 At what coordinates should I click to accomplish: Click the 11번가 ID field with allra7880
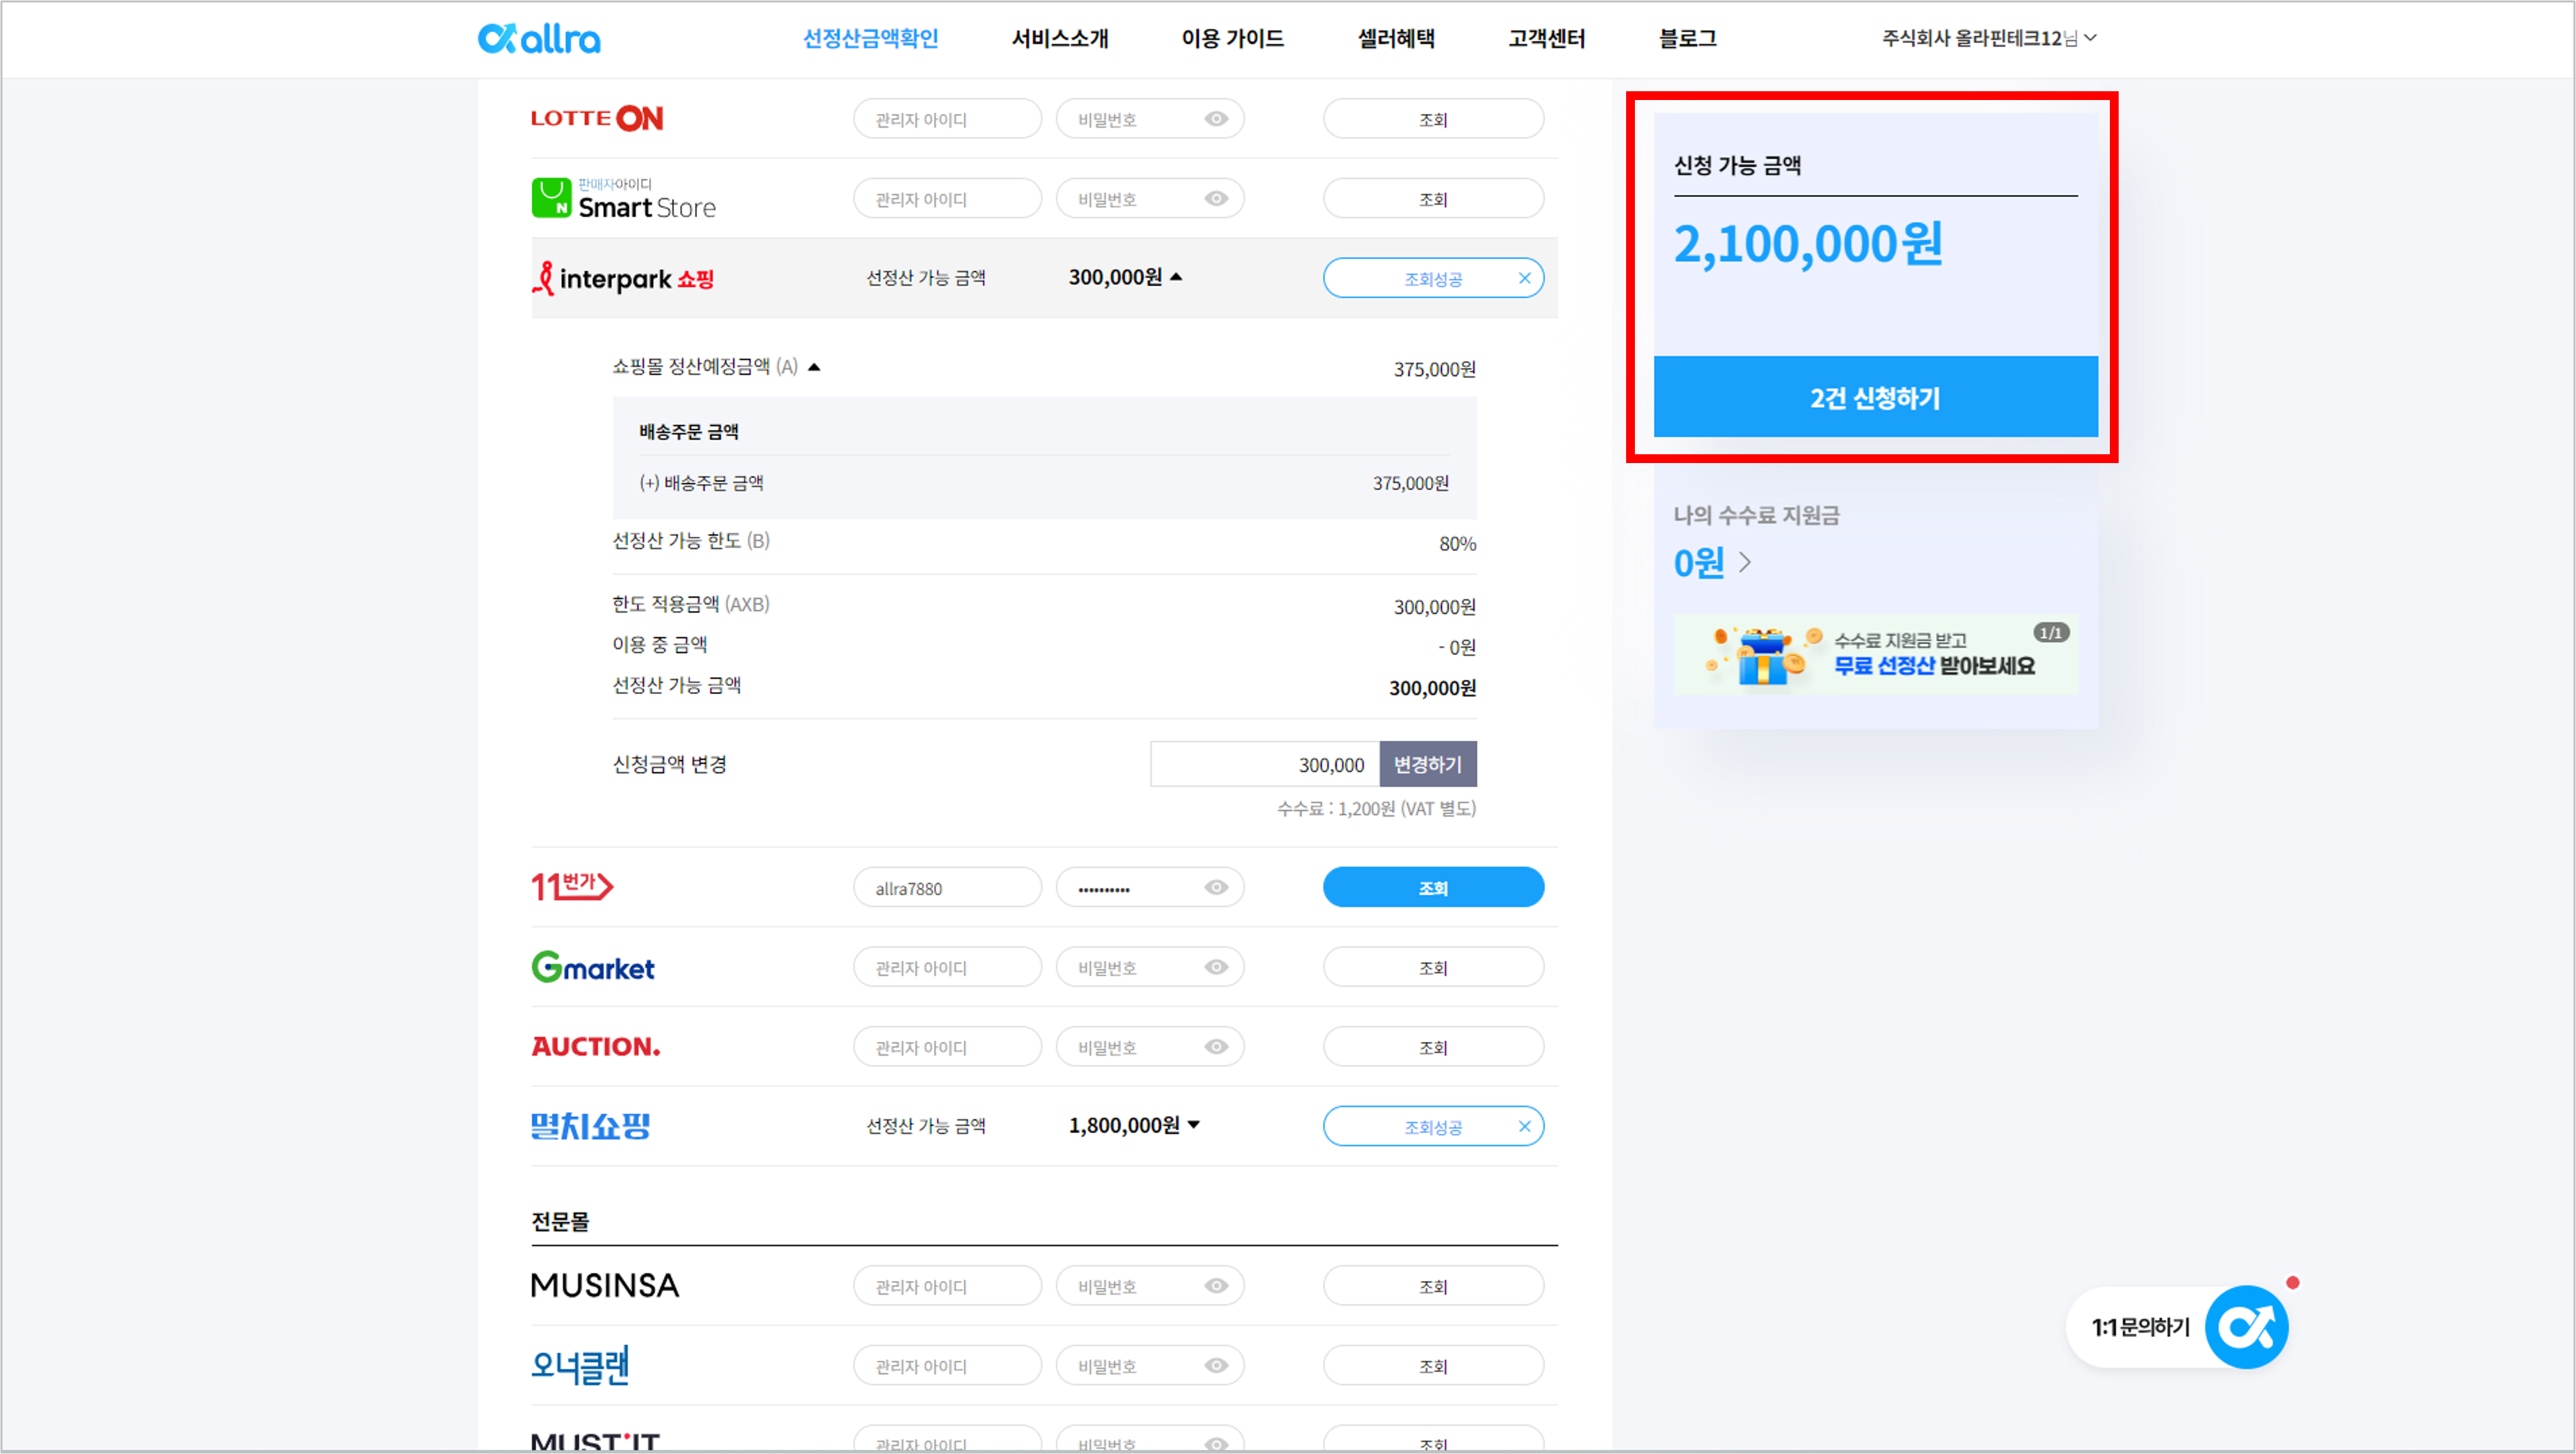pyautogui.click(x=948, y=888)
